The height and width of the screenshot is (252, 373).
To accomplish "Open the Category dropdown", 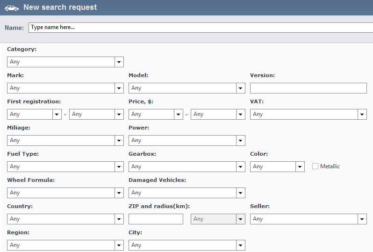I will 65,62.
